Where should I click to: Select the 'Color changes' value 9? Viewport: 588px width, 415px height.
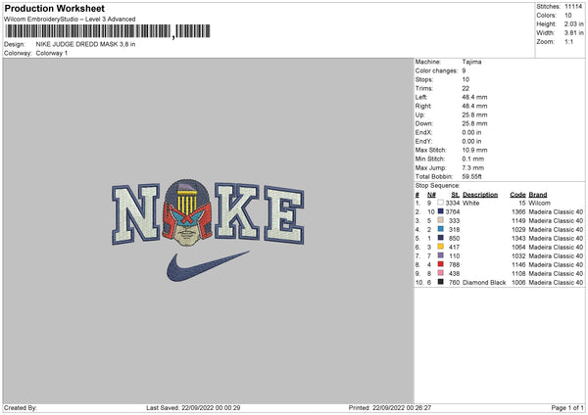coord(464,70)
